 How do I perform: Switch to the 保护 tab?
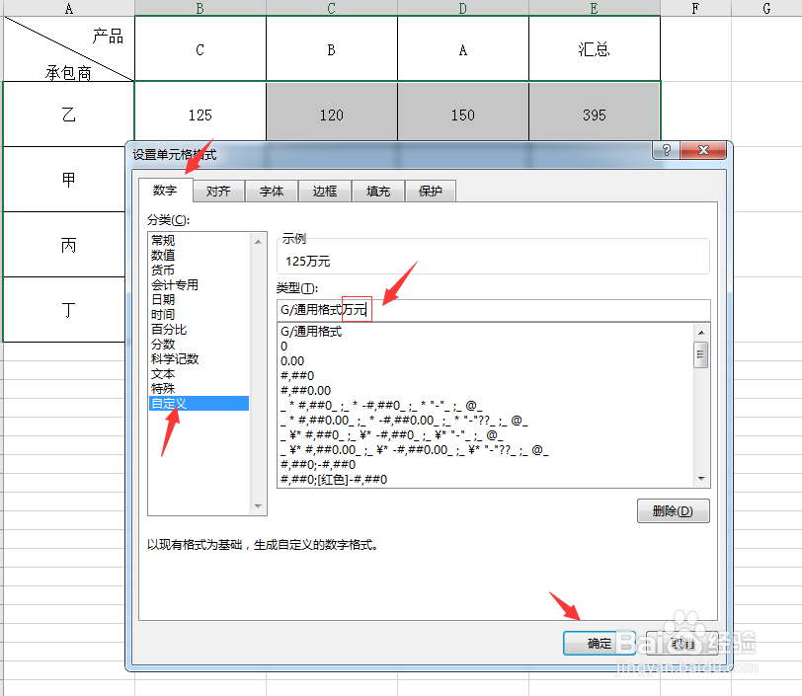[430, 191]
